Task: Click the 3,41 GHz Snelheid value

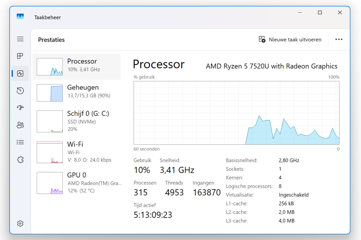Action: click(x=177, y=170)
